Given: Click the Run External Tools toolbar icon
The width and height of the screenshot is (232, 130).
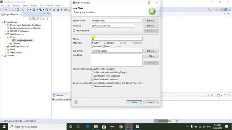Looking at the screenshot, I should [x=47, y=10].
